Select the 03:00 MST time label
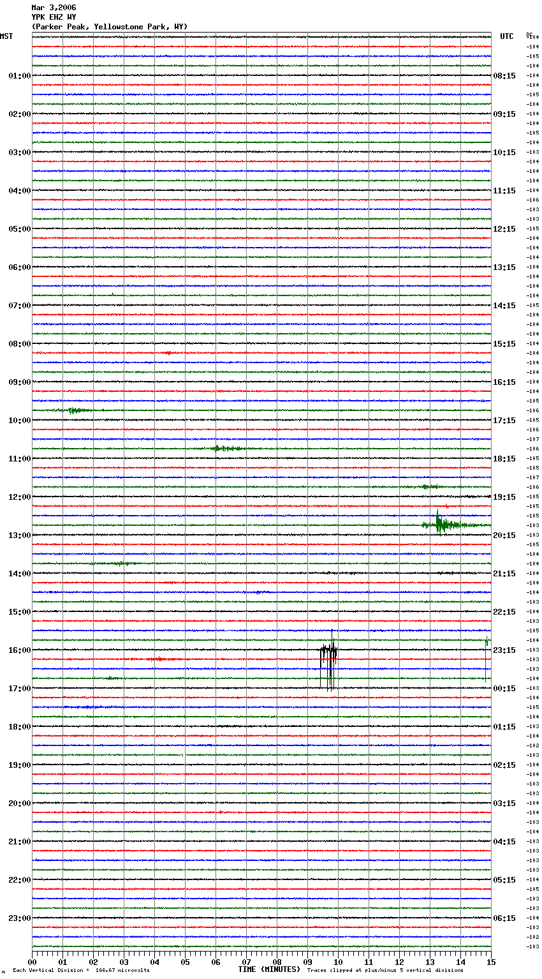Viewport: 542px width, 979px height. 19,153
